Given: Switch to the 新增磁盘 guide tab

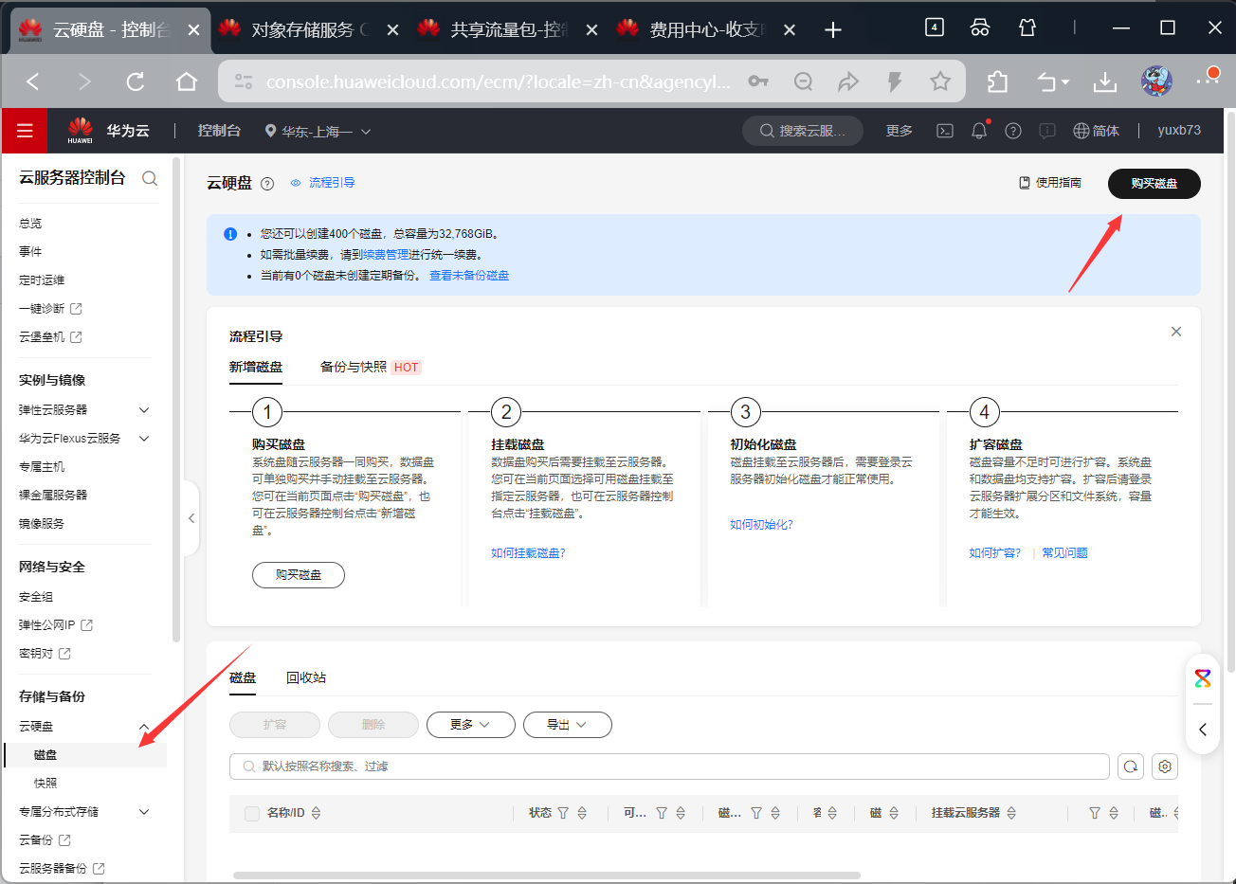Looking at the screenshot, I should [x=256, y=367].
